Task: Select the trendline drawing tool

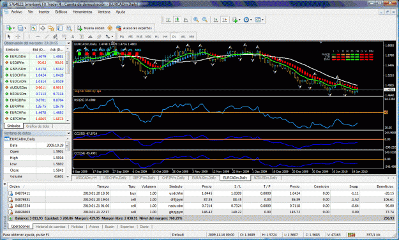Action: point(47,36)
